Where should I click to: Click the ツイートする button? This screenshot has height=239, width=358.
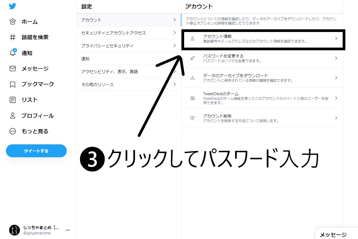36,151
